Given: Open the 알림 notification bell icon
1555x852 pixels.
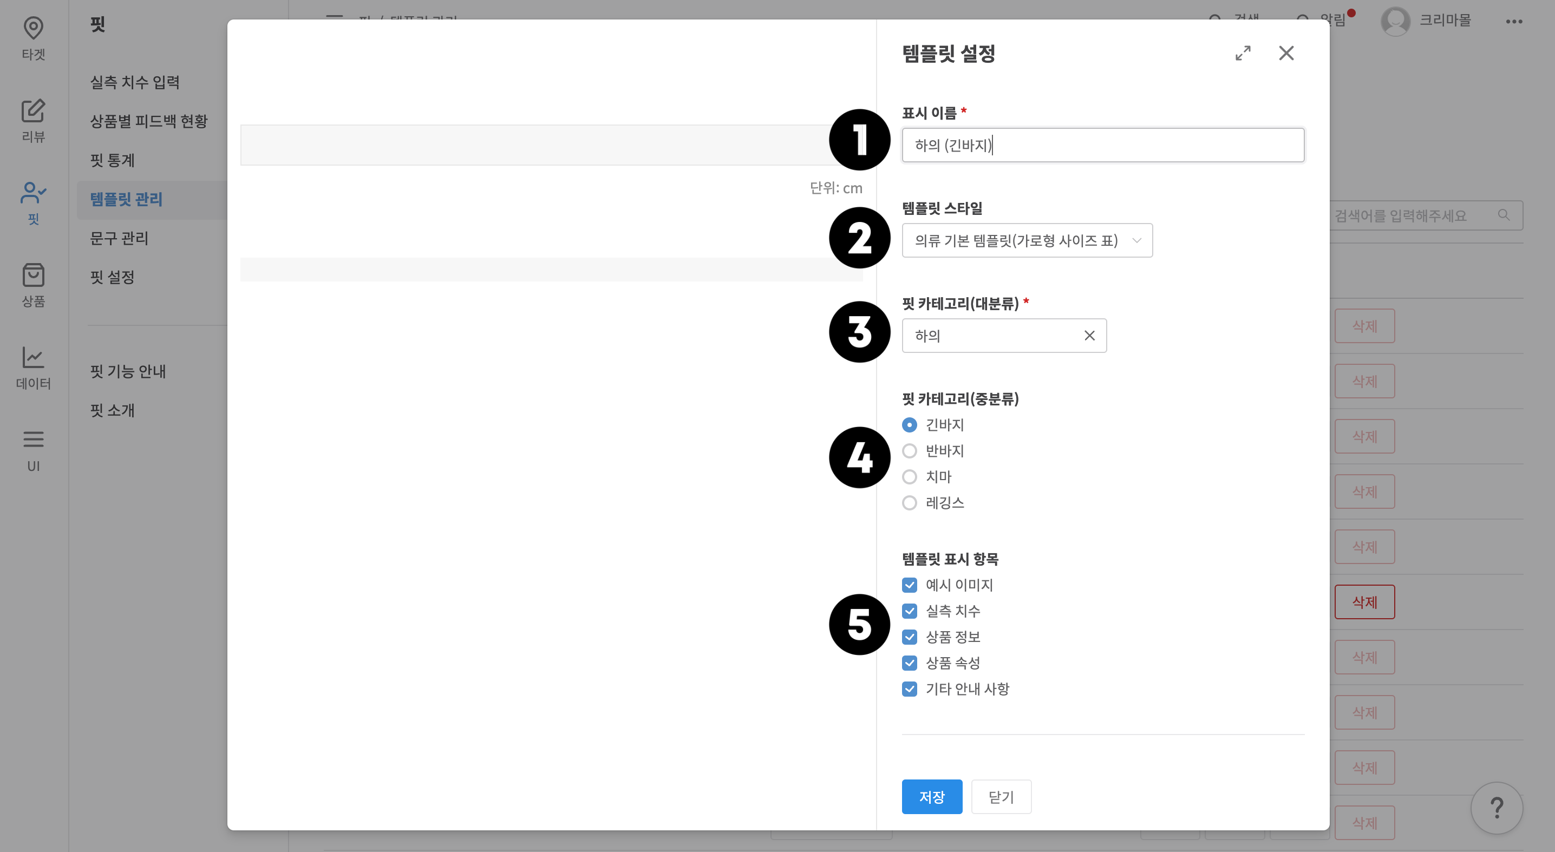Looking at the screenshot, I should tap(1302, 20).
